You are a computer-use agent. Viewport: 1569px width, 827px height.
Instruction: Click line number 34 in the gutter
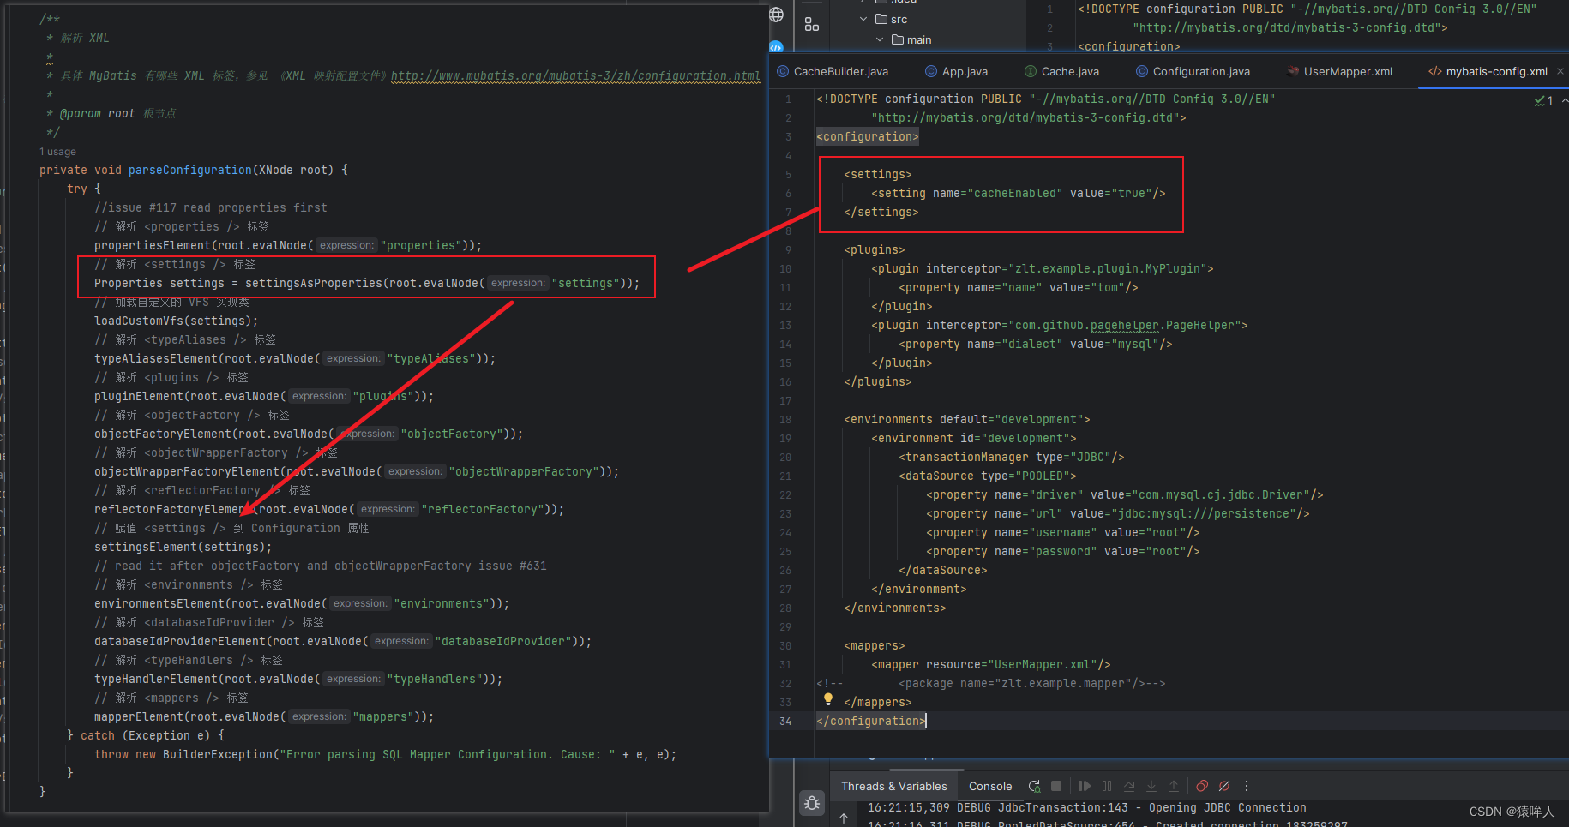785,721
